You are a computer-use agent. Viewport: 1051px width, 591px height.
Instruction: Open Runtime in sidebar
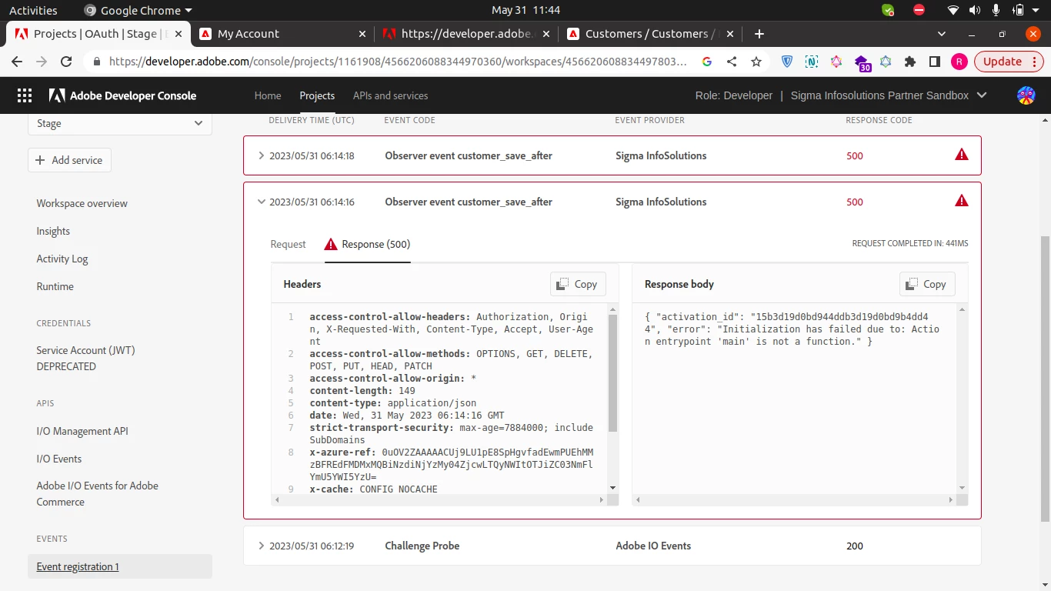(55, 286)
